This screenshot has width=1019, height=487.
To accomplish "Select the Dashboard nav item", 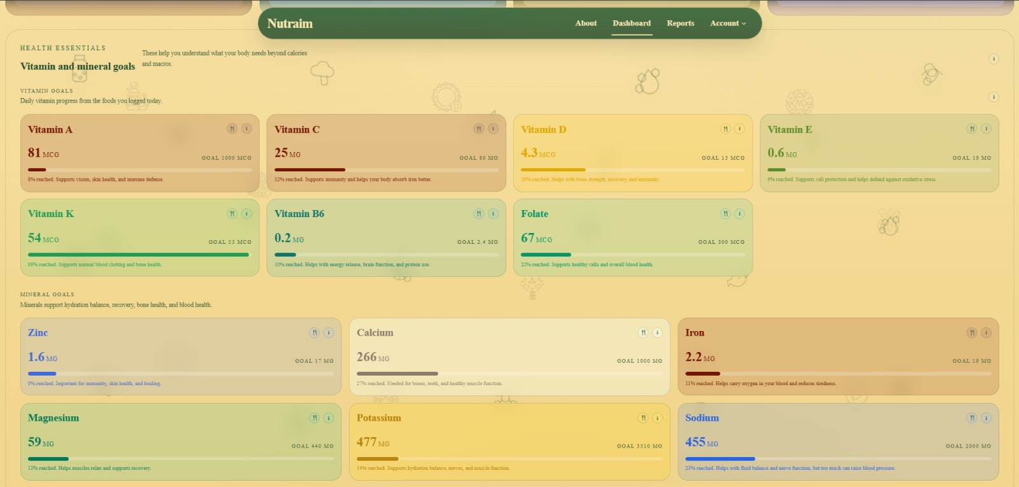I will coord(632,23).
